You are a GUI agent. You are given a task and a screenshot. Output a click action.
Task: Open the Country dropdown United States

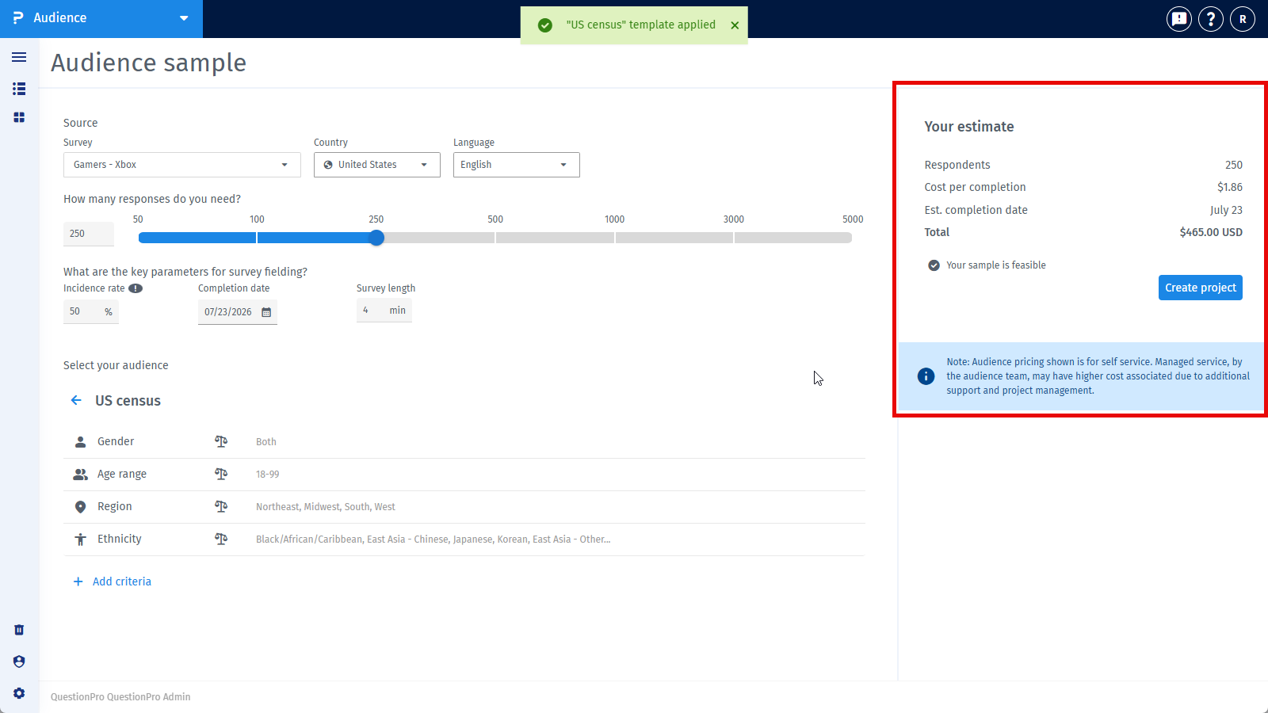tap(377, 165)
